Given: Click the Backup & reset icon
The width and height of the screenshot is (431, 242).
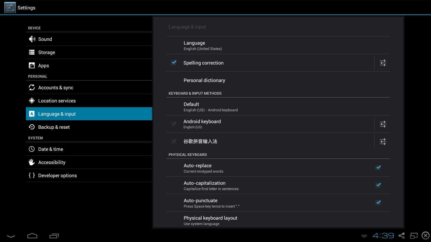Looking at the screenshot, I should pyautogui.click(x=32, y=127).
